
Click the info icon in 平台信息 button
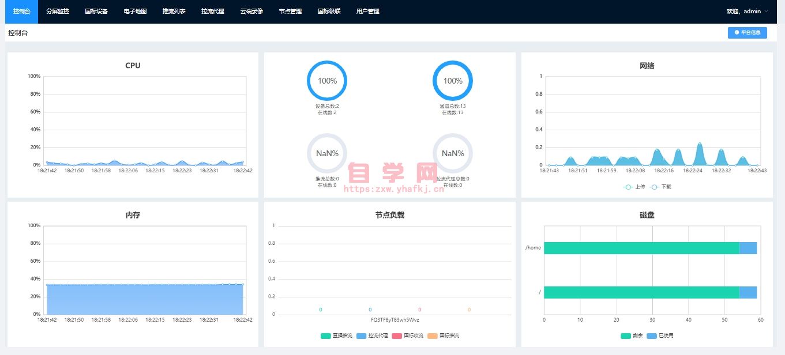[x=737, y=33]
